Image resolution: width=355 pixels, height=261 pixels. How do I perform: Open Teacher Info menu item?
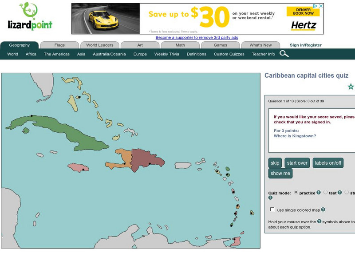[263, 54]
